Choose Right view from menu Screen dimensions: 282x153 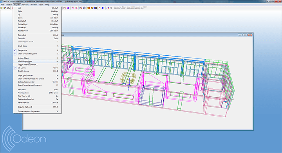point(37,11)
